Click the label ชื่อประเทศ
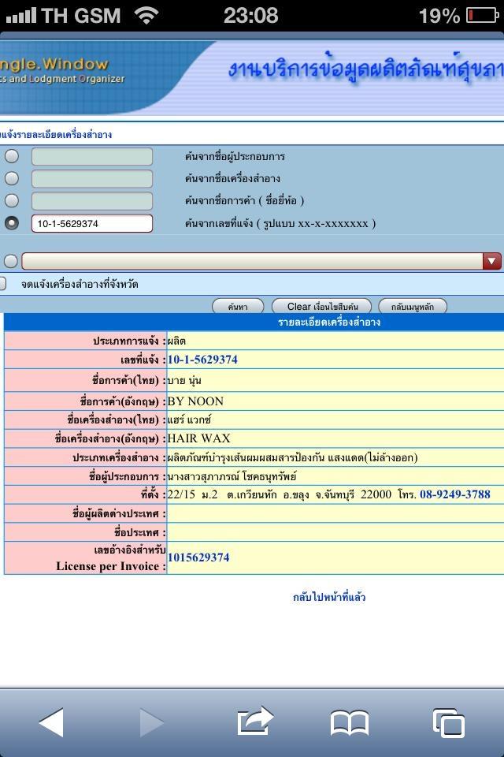The height and width of the screenshot is (757, 504). tap(140, 532)
